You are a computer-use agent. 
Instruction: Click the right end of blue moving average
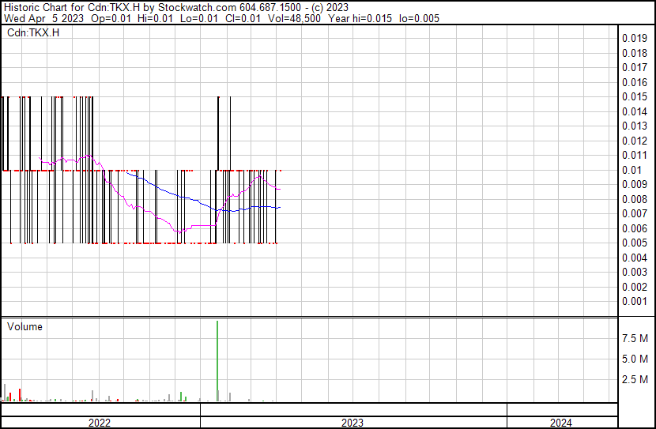(x=280, y=207)
